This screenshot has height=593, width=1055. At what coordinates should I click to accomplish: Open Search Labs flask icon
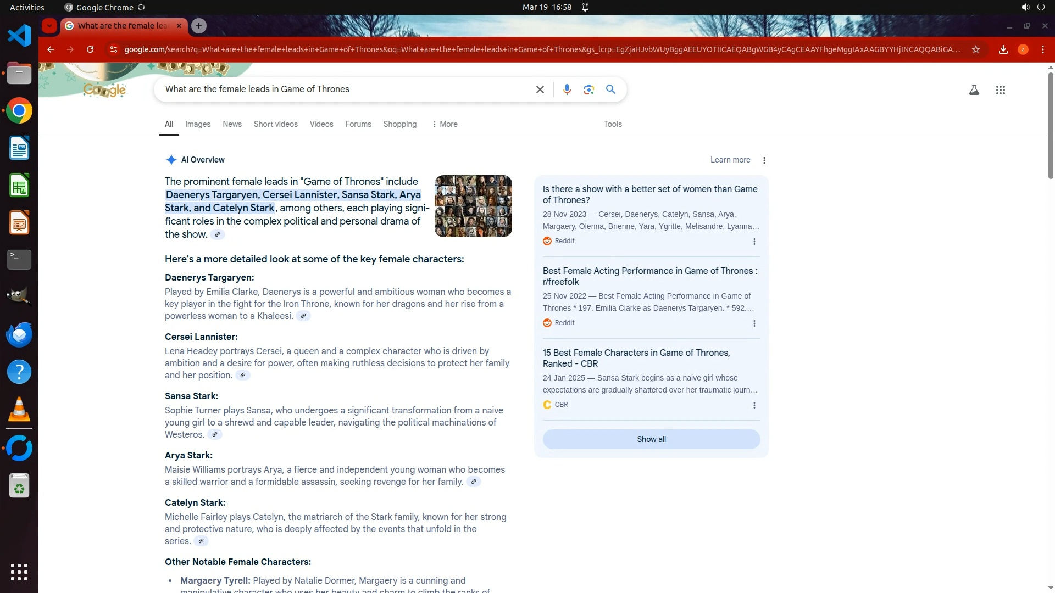(974, 90)
